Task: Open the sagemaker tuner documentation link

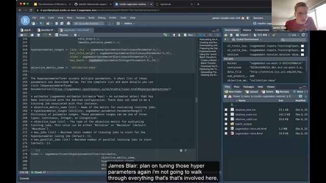Action: click(112, 89)
